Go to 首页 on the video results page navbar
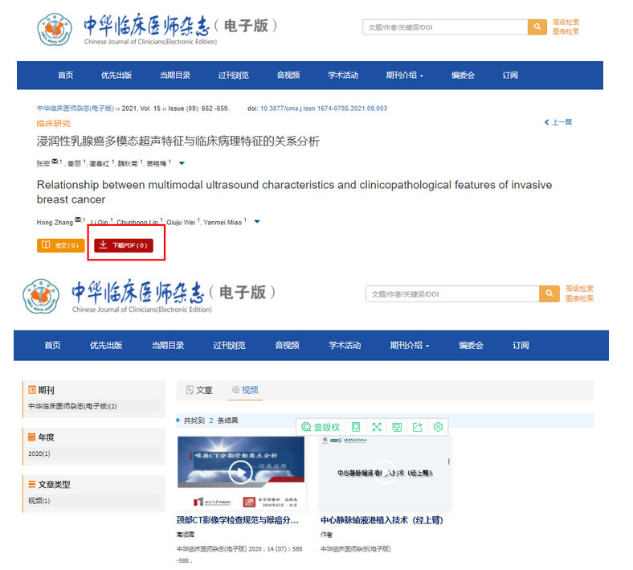The image size is (633, 570). (52, 345)
